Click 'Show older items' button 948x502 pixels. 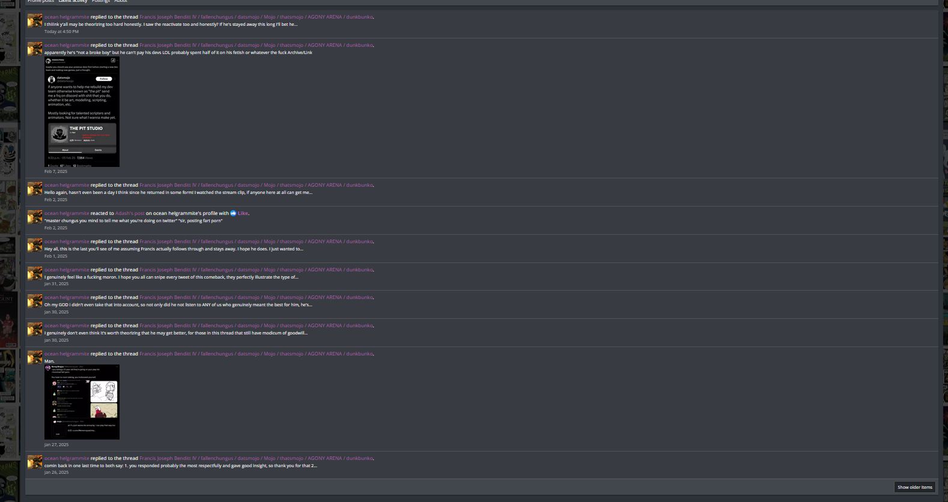coord(914,487)
